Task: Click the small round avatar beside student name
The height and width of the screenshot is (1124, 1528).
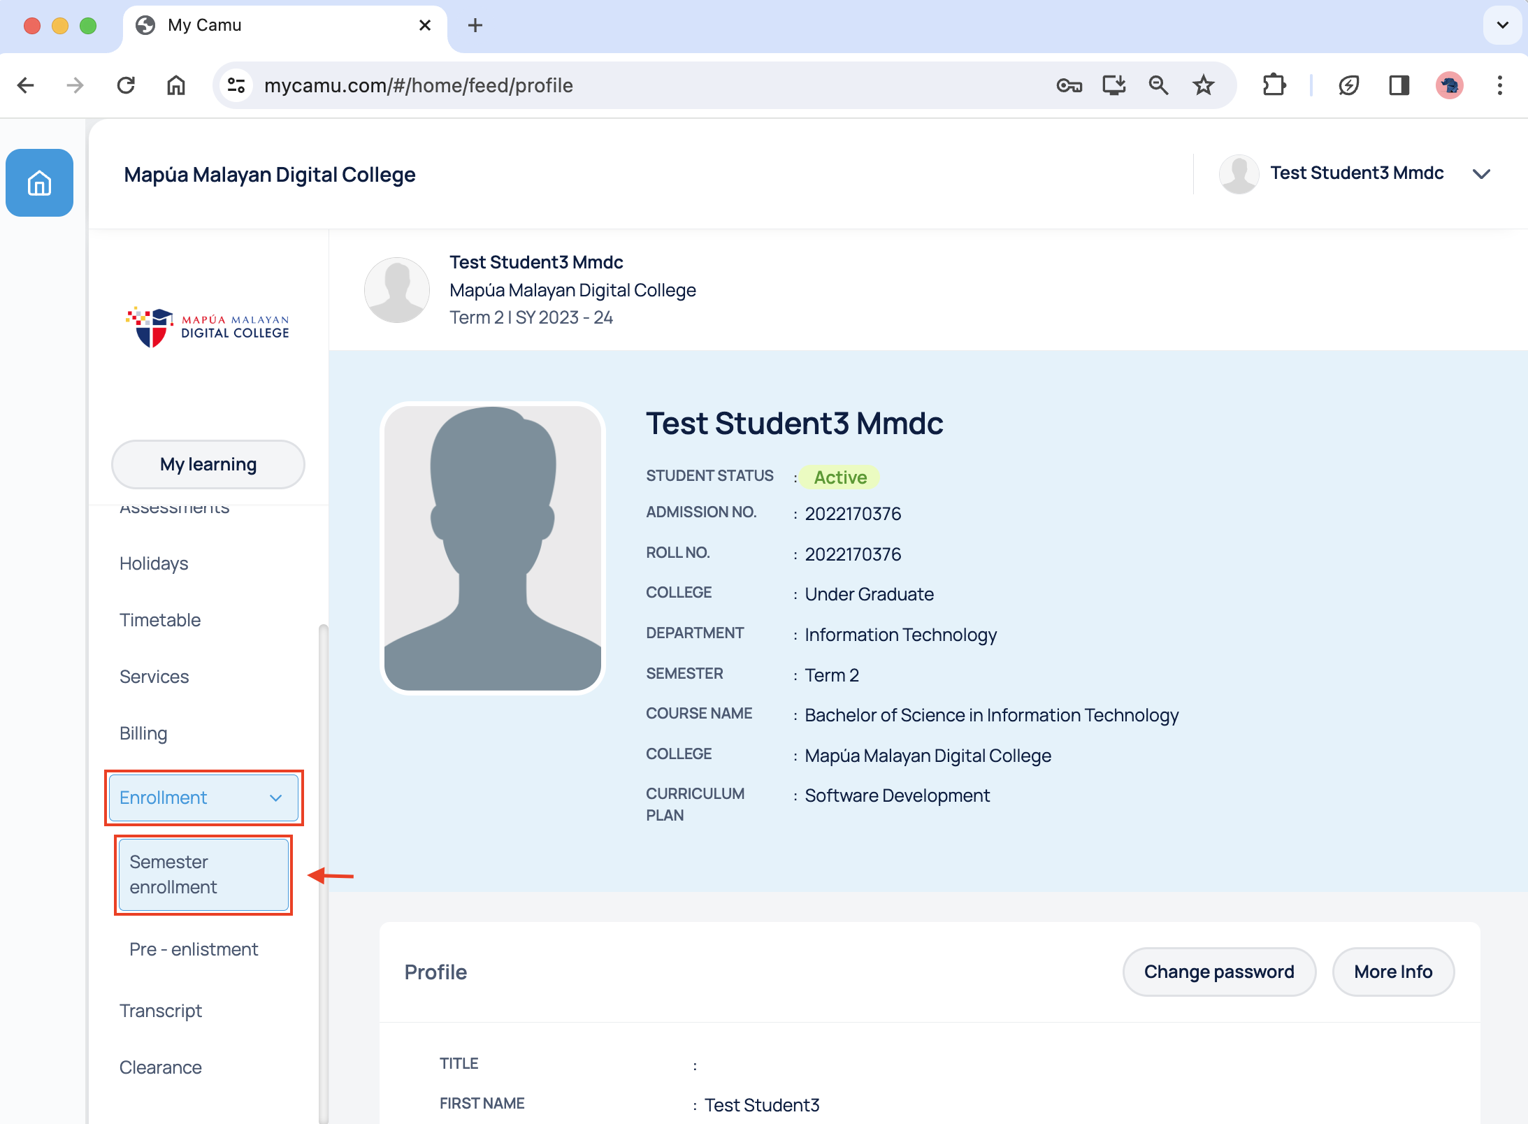Action: click(397, 290)
